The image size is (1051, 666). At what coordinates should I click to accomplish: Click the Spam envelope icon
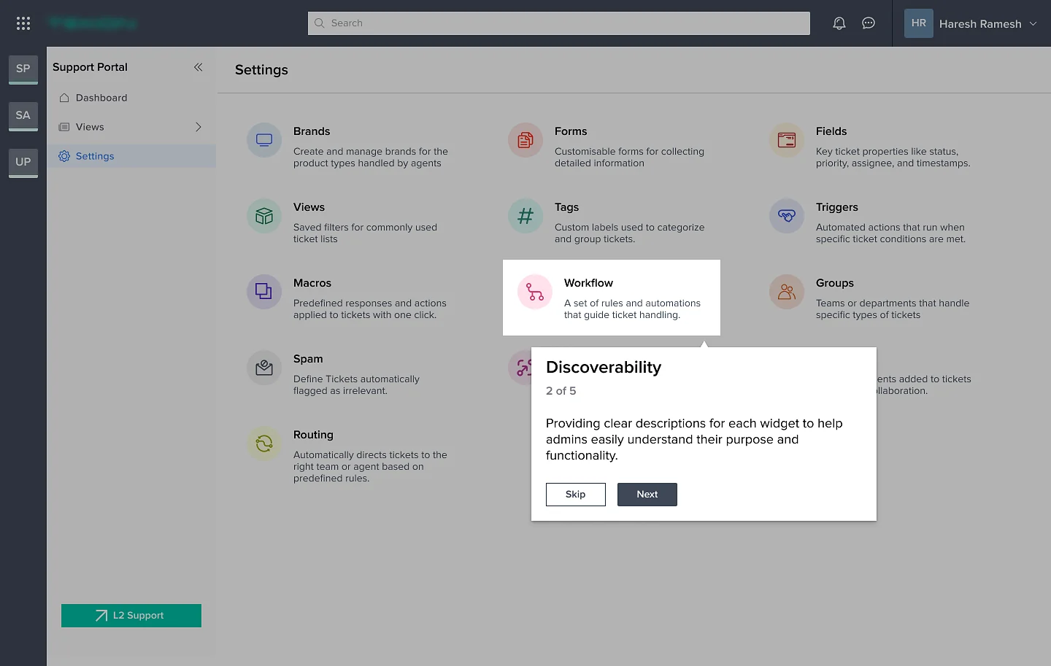click(264, 368)
